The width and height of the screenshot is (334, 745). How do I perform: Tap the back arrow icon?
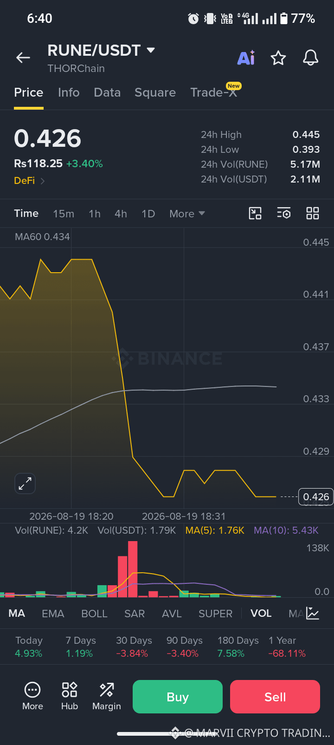(x=23, y=58)
